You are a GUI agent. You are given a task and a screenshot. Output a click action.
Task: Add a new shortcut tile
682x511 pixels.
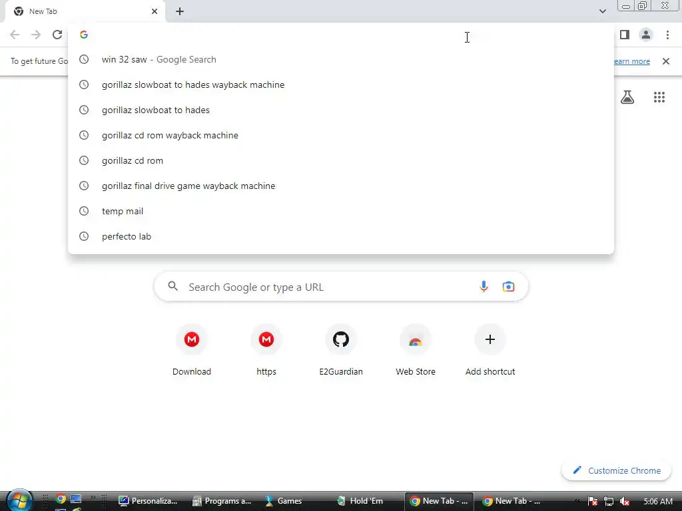pyautogui.click(x=490, y=351)
